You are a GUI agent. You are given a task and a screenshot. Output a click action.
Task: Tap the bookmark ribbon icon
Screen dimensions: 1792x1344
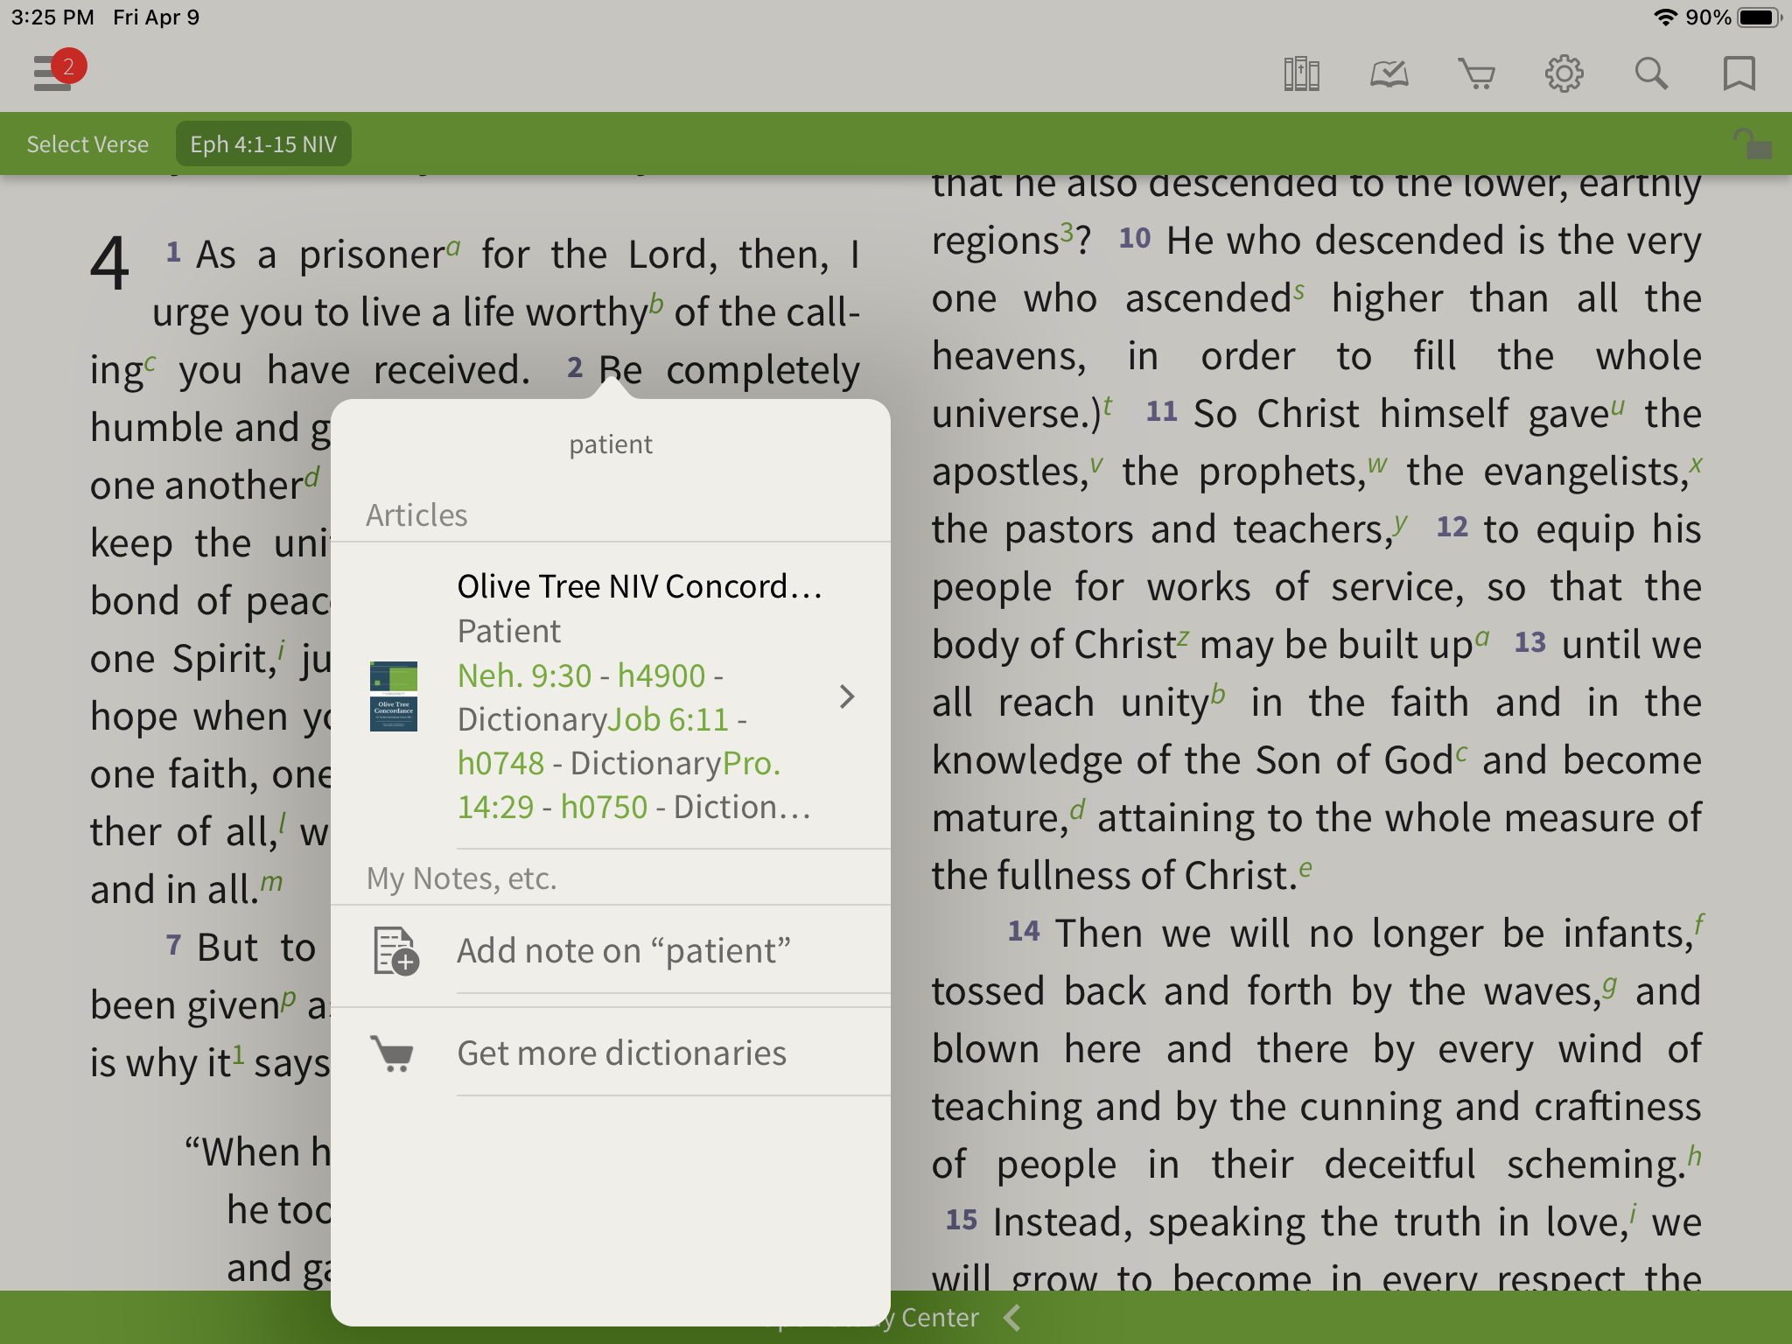tap(1739, 74)
